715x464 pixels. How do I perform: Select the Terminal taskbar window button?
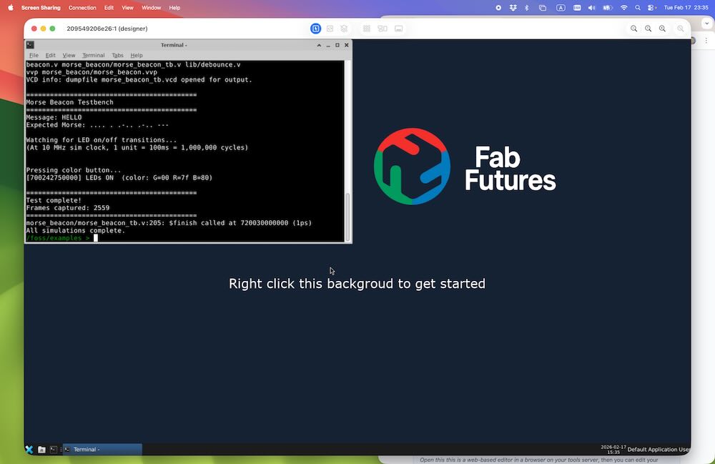pos(102,450)
